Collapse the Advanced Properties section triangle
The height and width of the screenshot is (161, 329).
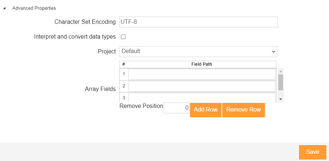coord(4,8)
